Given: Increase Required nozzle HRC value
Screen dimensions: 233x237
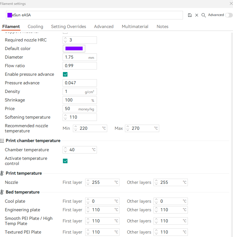Looking at the screenshot, I should click(x=65, y=38).
